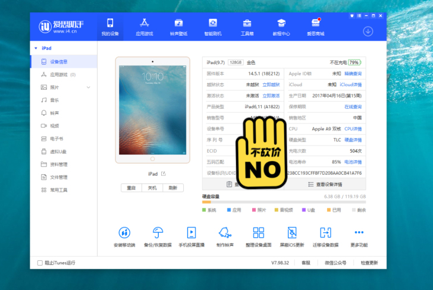The height and width of the screenshot is (290, 433).
Task: Go to 智能刷机 top tab
Action: point(213,27)
